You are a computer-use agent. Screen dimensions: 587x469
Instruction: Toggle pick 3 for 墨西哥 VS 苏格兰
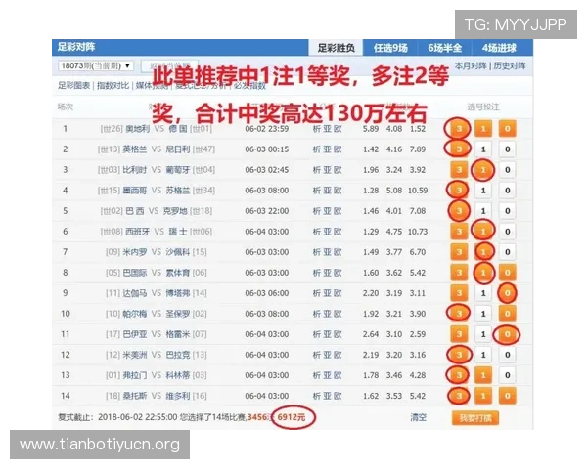(459, 191)
